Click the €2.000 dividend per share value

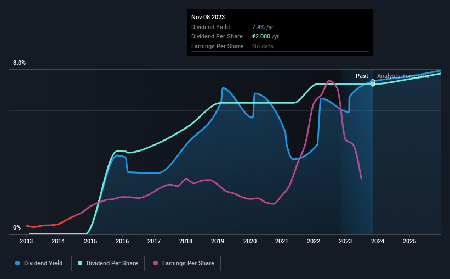[261, 37]
